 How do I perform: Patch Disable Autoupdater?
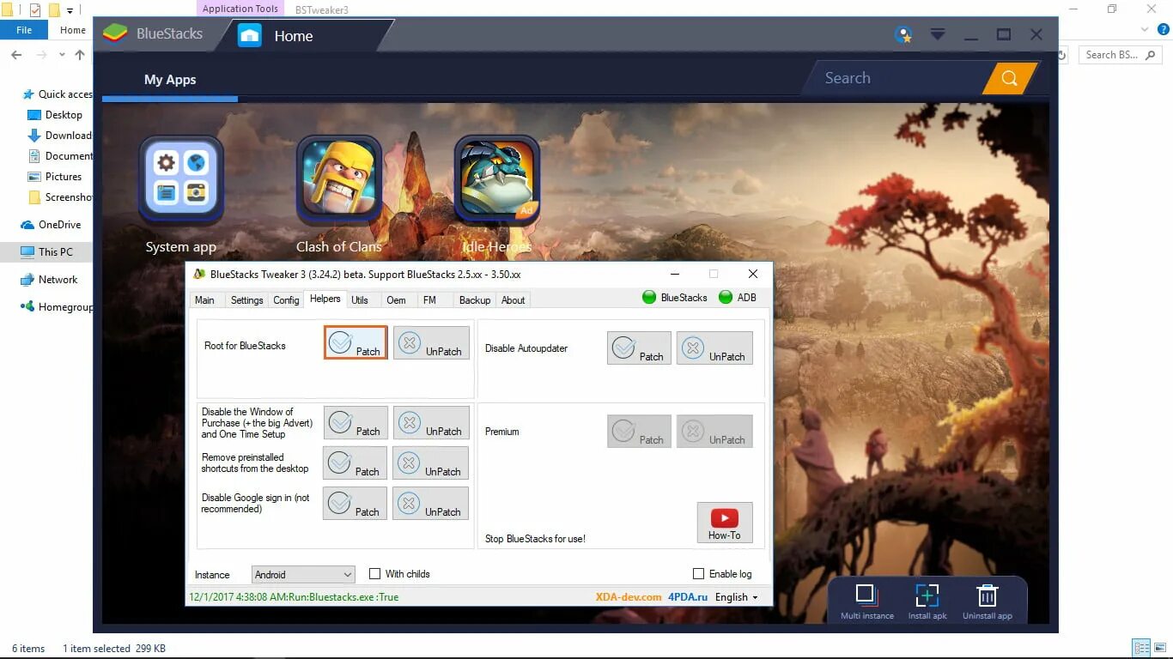[639, 348]
